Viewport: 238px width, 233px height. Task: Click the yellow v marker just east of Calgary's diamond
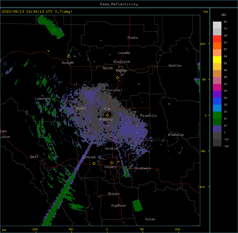pos(118,162)
